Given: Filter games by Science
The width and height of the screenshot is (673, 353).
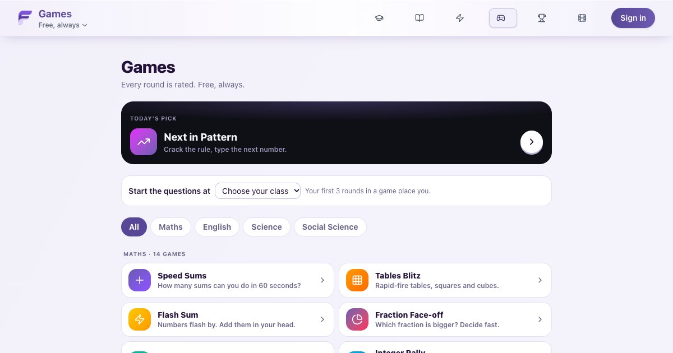Looking at the screenshot, I should (266, 227).
